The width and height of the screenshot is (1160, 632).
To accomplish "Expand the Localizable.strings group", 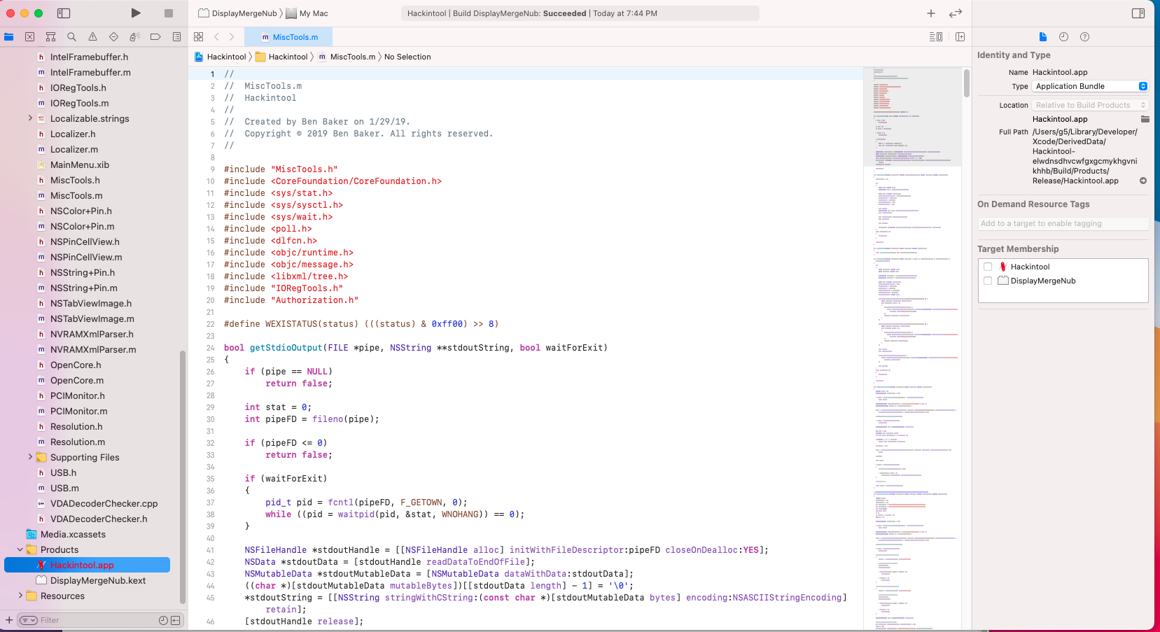I will [x=30, y=118].
